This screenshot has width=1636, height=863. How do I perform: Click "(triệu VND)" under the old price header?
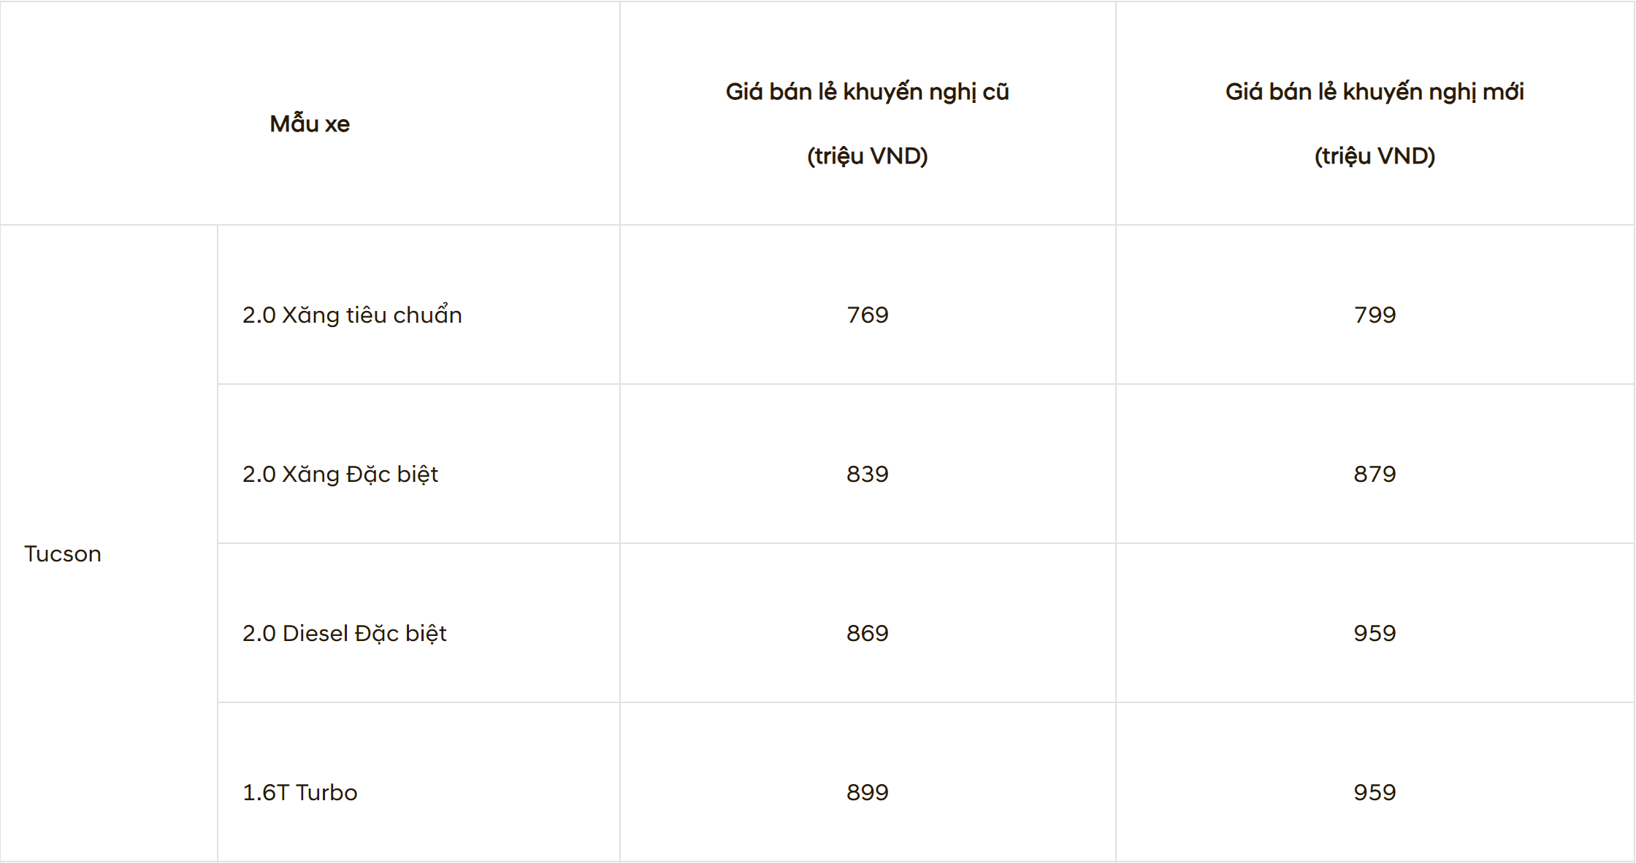coord(867,156)
